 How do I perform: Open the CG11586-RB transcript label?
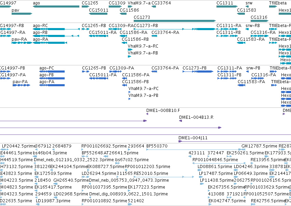coord(135,39)
